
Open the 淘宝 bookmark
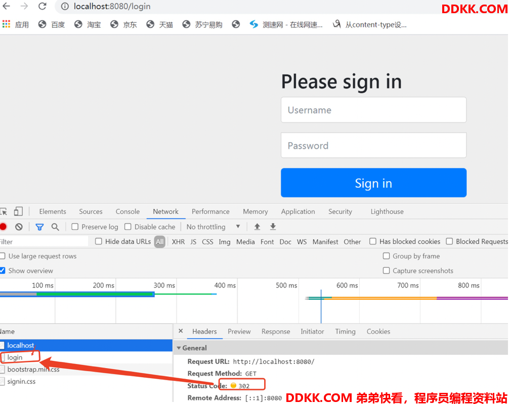[x=88, y=24]
